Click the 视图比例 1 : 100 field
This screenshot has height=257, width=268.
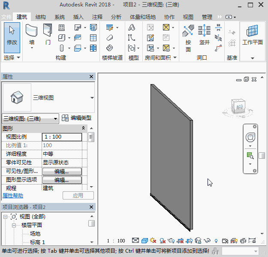click(62, 137)
